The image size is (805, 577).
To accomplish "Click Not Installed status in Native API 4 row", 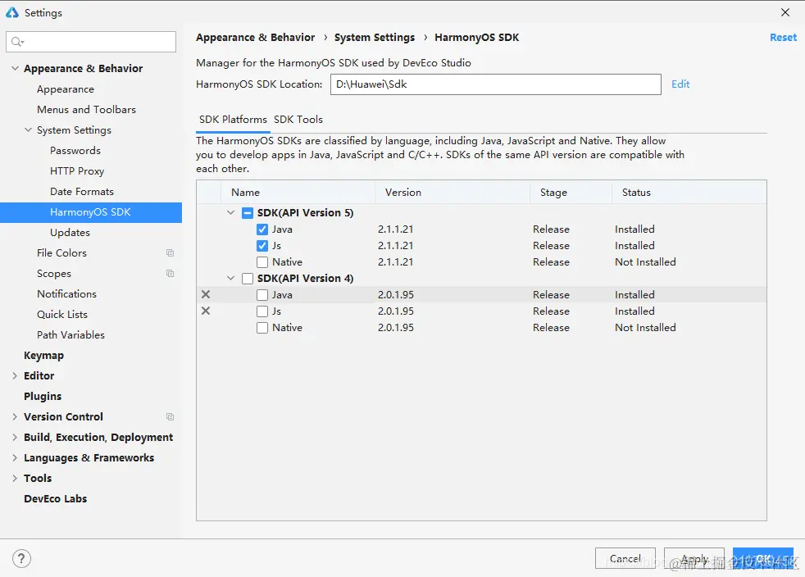I will [645, 328].
